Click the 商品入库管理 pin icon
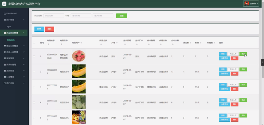Screen dimensions: 264x125 pos(5,52)
